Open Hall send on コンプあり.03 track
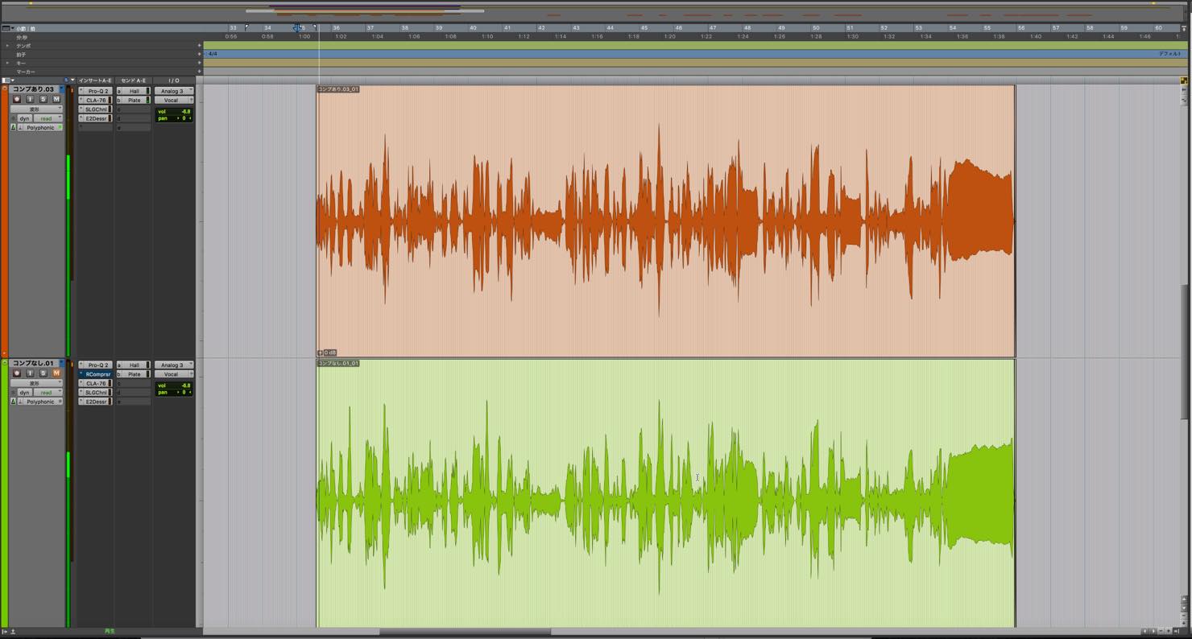Screen dimensions: 1192x639 click(x=135, y=91)
